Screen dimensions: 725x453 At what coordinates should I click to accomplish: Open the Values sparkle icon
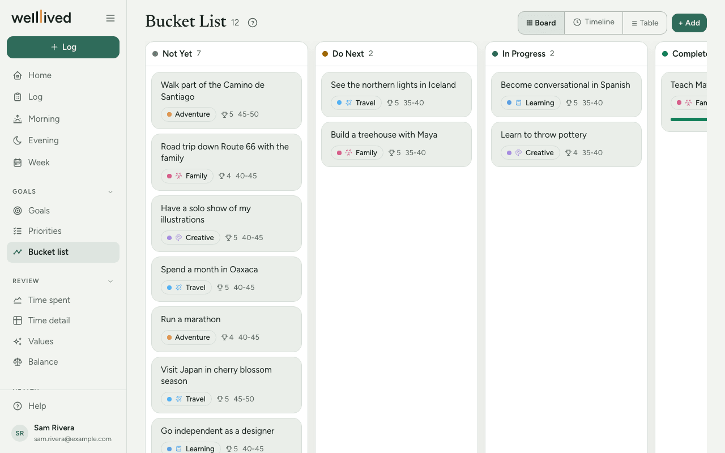tap(18, 341)
